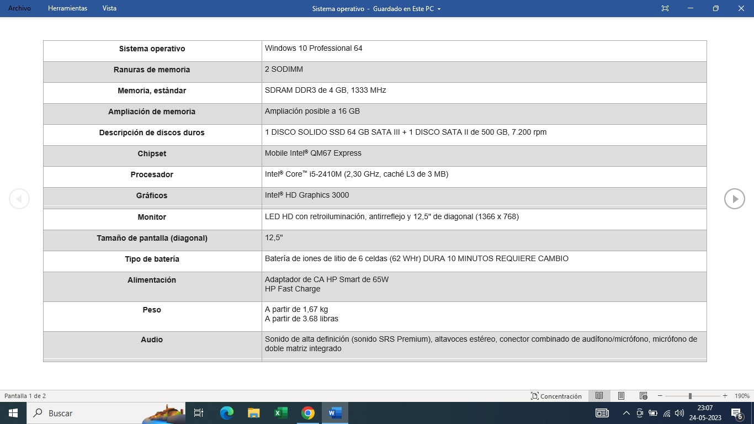The image size is (754, 424).
Task: Click the "Gráficos" row label
Action: click(152, 195)
